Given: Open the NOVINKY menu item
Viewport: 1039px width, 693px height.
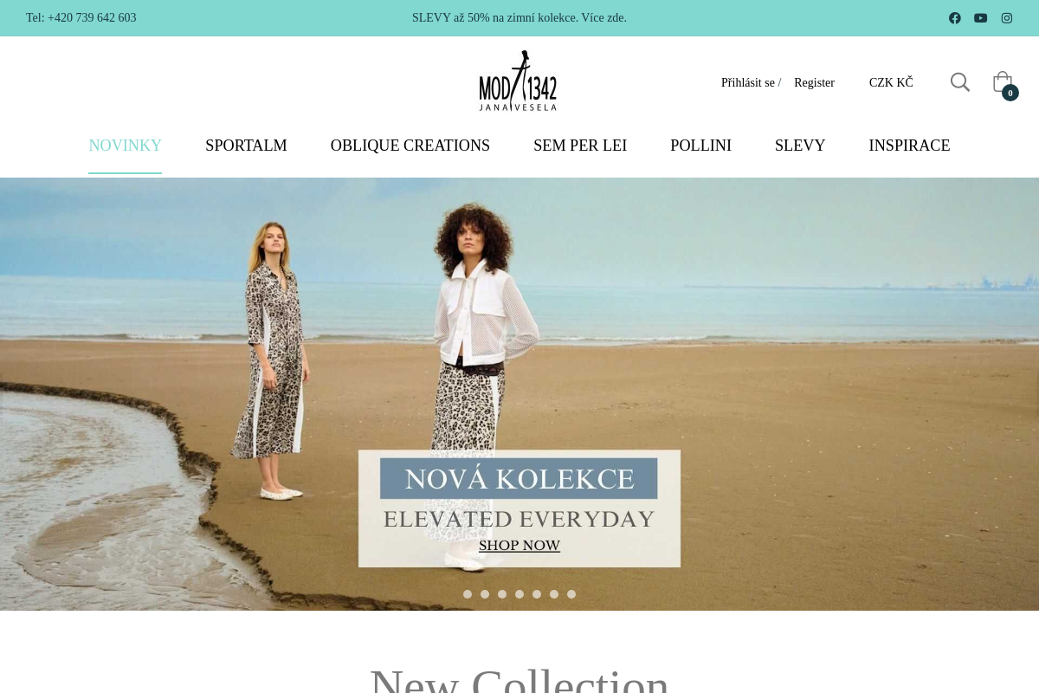Looking at the screenshot, I should pyautogui.click(x=126, y=146).
